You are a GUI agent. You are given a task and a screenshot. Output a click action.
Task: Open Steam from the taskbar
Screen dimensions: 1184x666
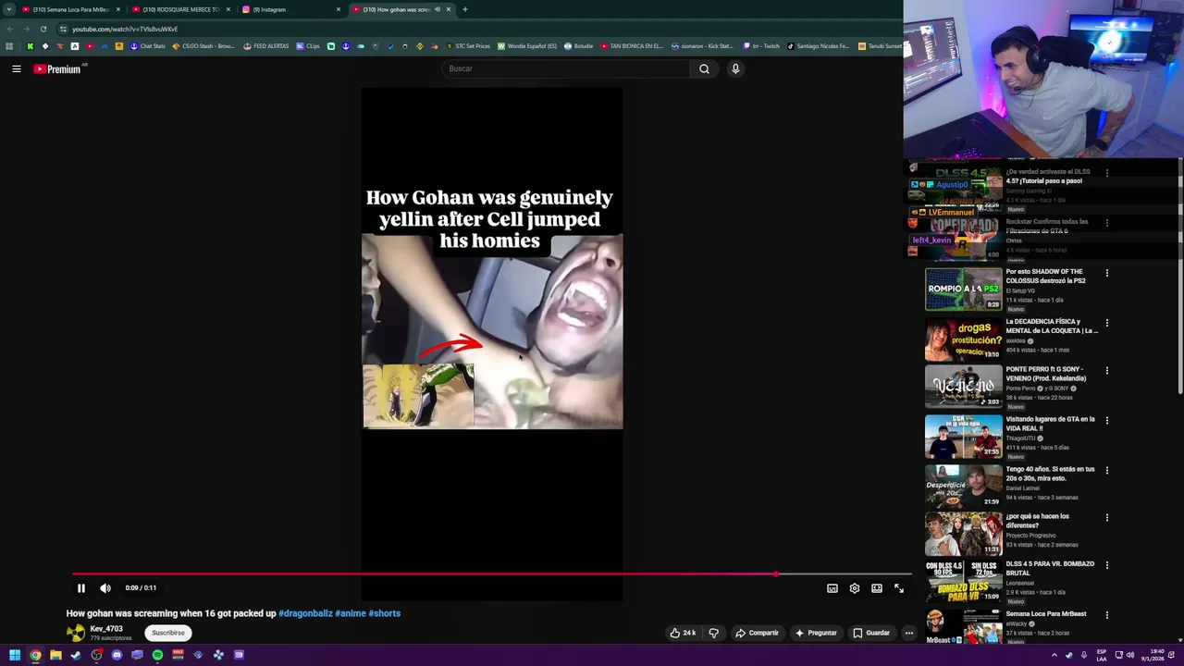point(76,655)
